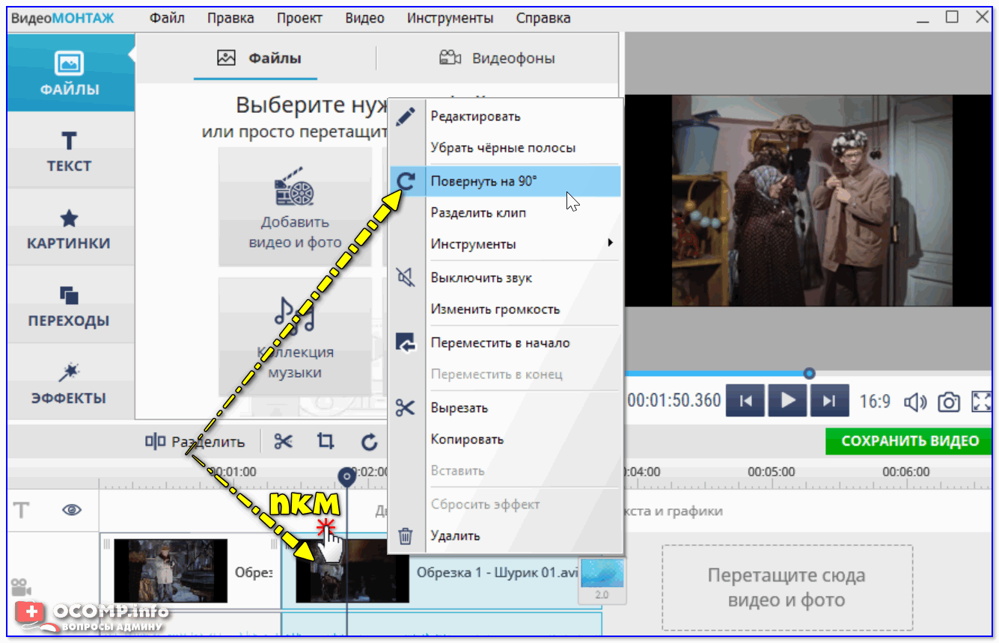Choose Копировать in the context menu

click(x=467, y=440)
